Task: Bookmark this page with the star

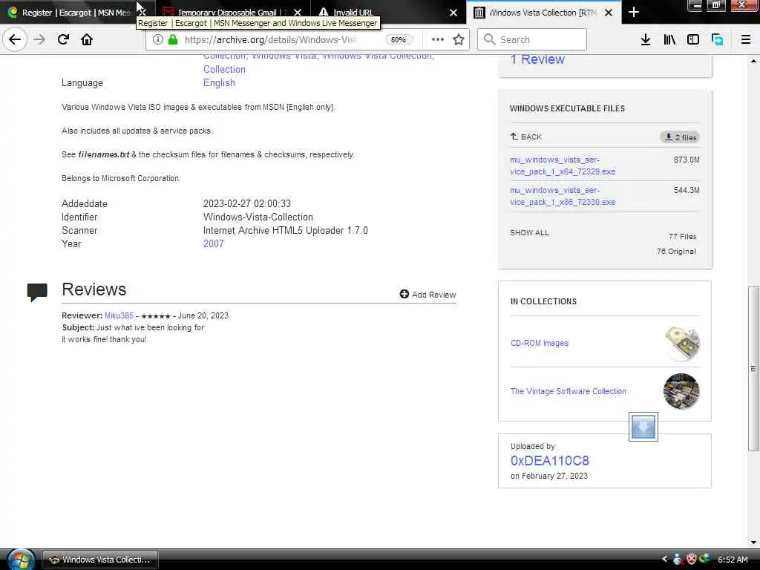Action: [x=459, y=40]
